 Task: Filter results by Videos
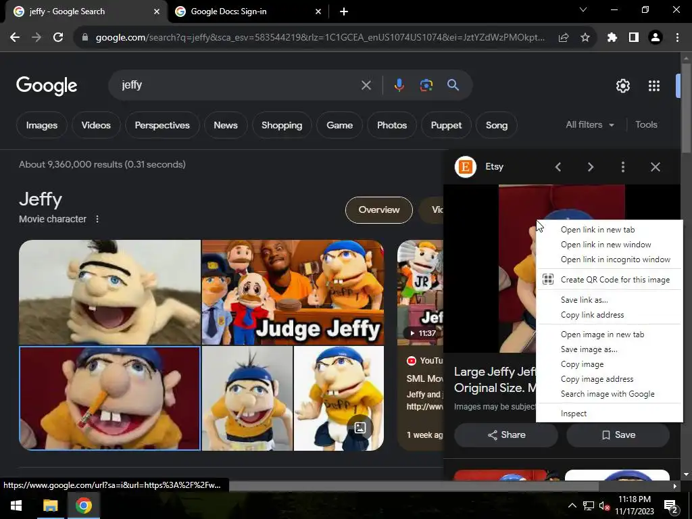pos(96,125)
